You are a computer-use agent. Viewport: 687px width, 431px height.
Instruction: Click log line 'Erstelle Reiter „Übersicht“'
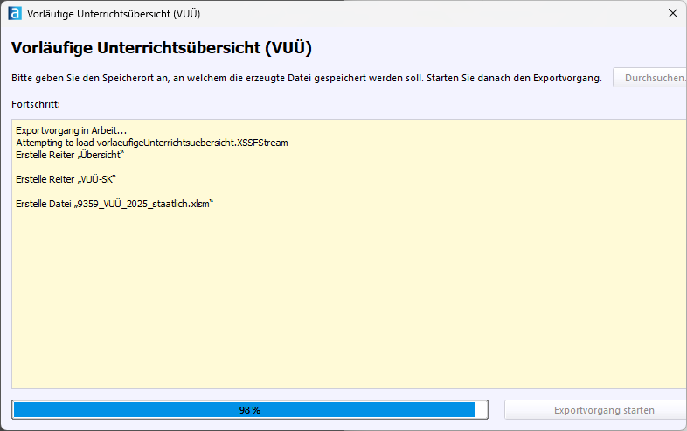[x=71, y=155]
